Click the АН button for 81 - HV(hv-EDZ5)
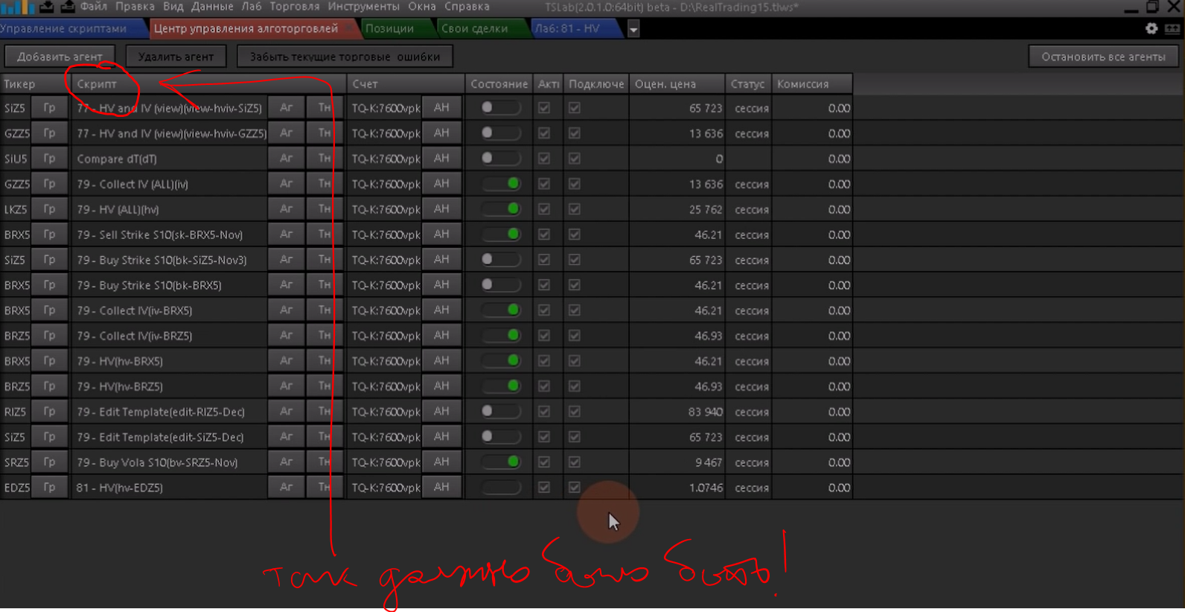 coord(441,488)
